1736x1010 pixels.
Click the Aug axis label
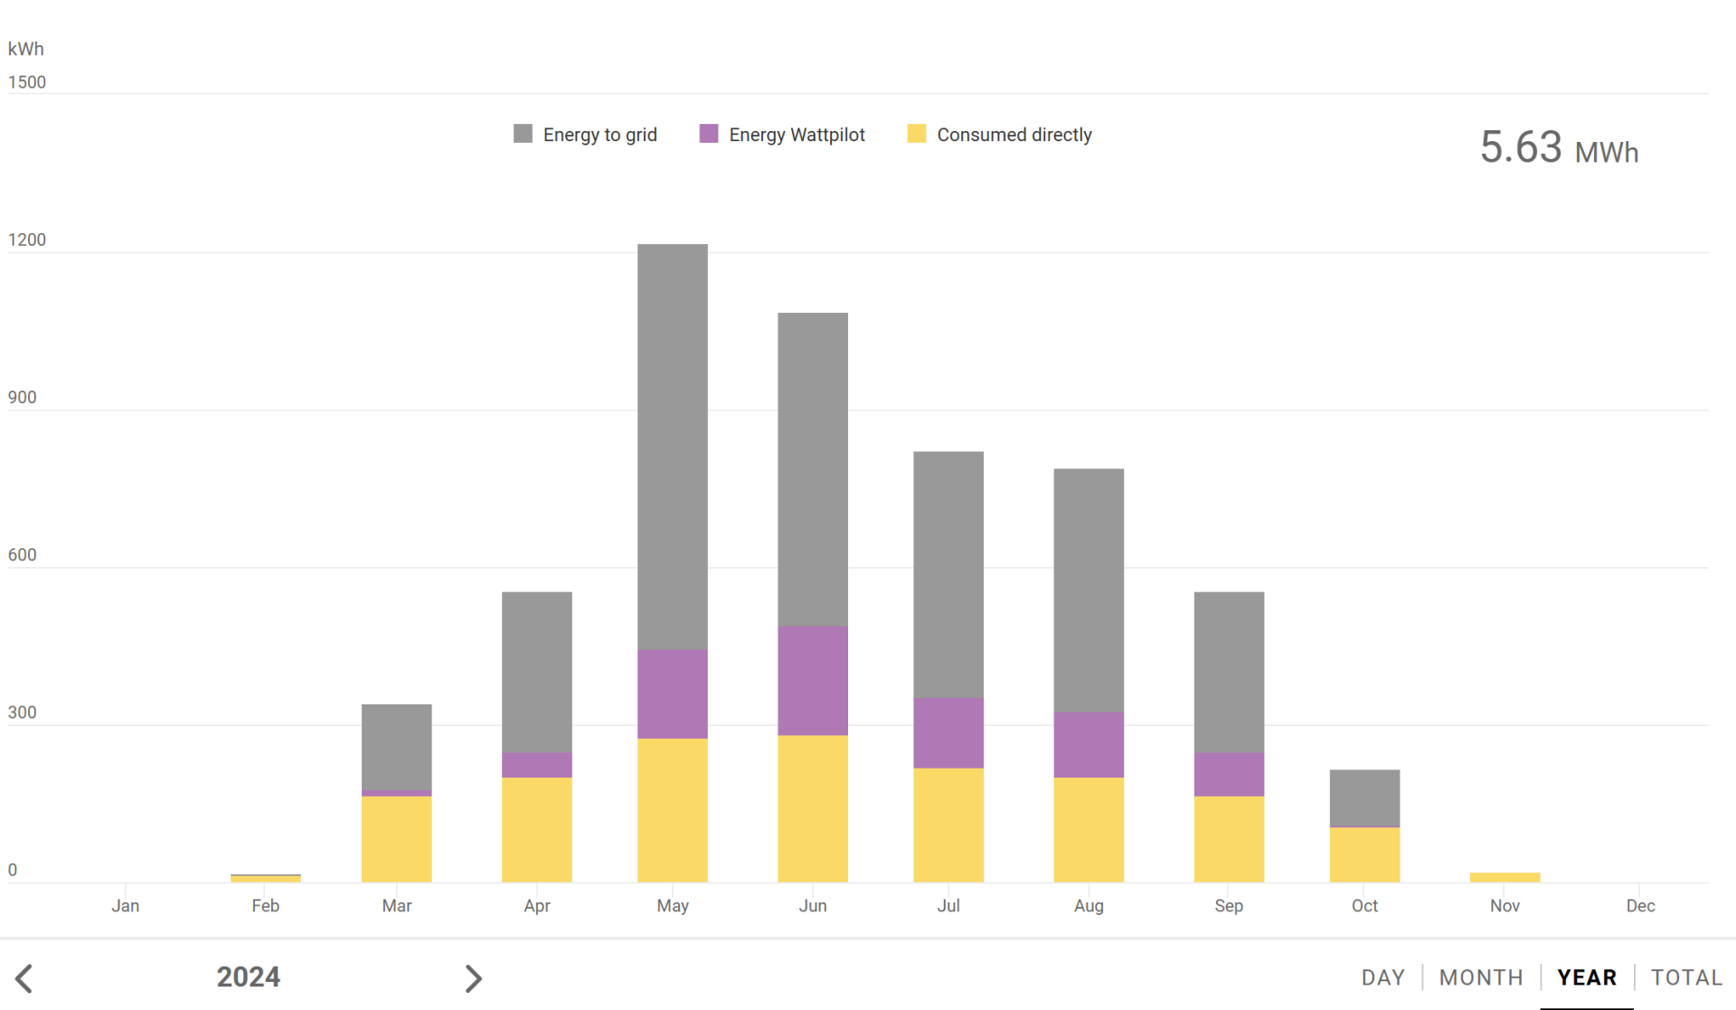click(x=1089, y=905)
